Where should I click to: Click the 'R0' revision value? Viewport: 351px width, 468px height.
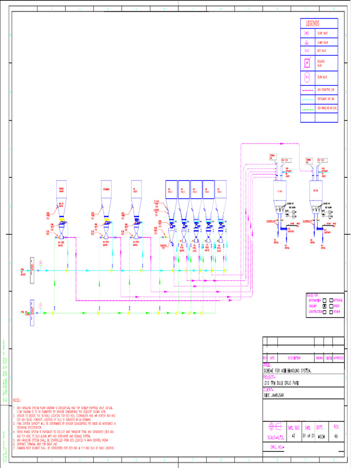[x=336, y=436]
